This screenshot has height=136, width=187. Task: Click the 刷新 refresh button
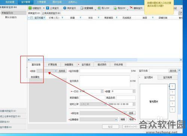pos(132,120)
